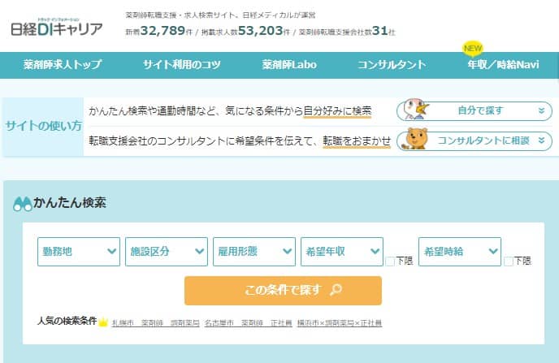
Task: Open the 勤務地 dropdown
Action: pyautogui.click(x=79, y=252)
